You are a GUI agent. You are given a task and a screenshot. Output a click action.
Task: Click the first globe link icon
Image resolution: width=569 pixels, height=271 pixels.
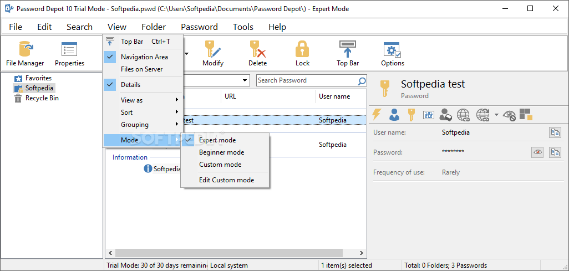pos(463,115)
